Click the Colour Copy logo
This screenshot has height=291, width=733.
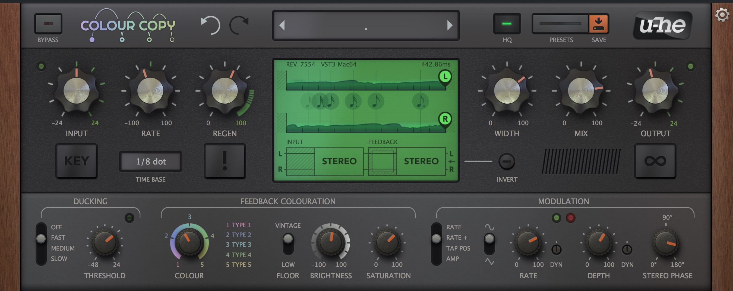pyautogui.click(x=128, y=26)
